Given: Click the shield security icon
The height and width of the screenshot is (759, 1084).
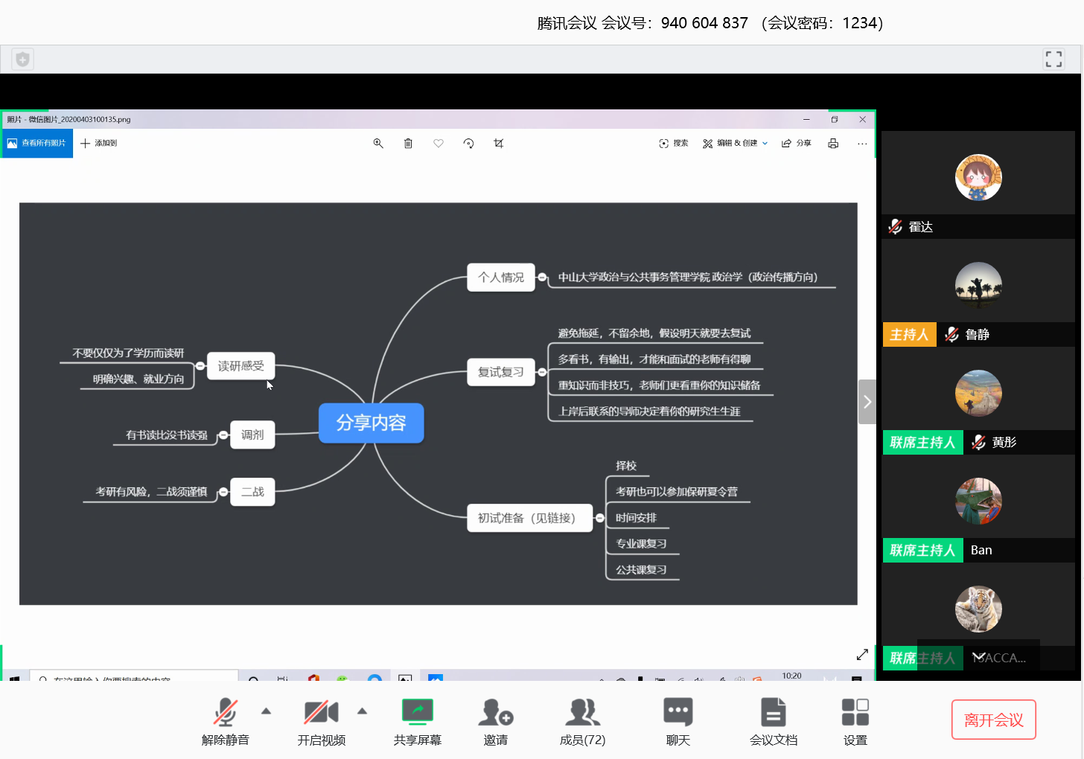Looking at the screenshot, I should pyautogui.click(x=23, y=59).
